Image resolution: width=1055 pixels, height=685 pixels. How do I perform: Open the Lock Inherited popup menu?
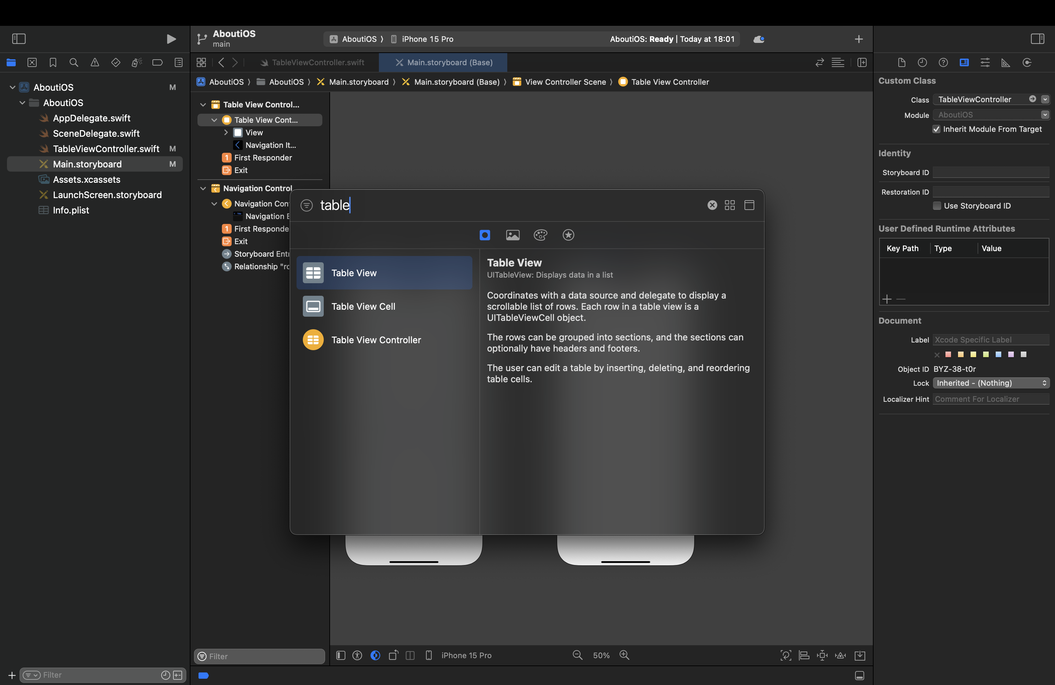coord(990,383)
